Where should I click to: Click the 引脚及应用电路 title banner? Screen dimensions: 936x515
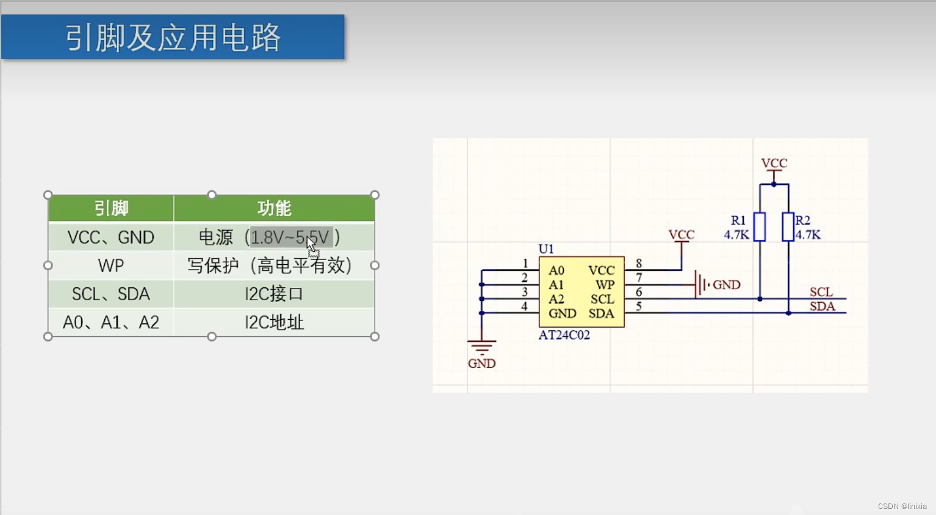point(173,37)
